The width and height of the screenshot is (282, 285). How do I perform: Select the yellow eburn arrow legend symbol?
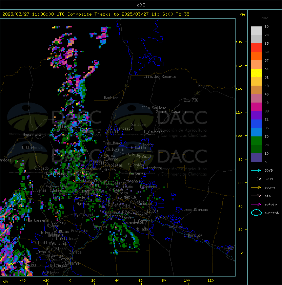pos(256,188)
